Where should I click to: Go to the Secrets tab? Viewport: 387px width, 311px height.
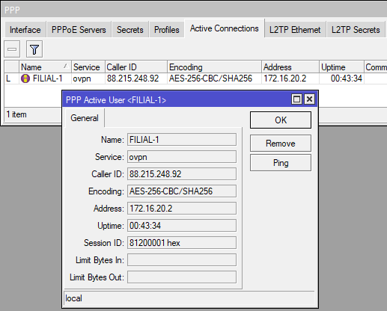pos(130,30)
